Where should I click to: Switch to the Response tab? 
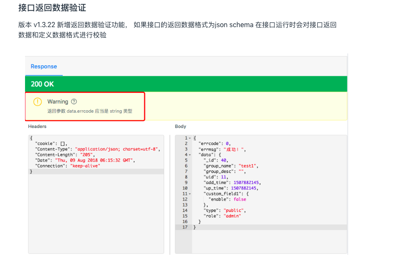point(44,67)
